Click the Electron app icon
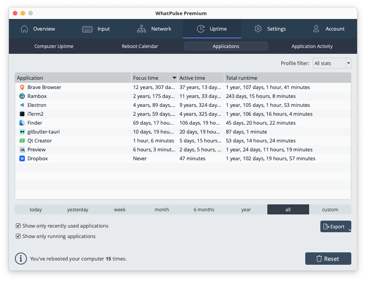This screenshot has width=366, height=281. coord(22,105)
